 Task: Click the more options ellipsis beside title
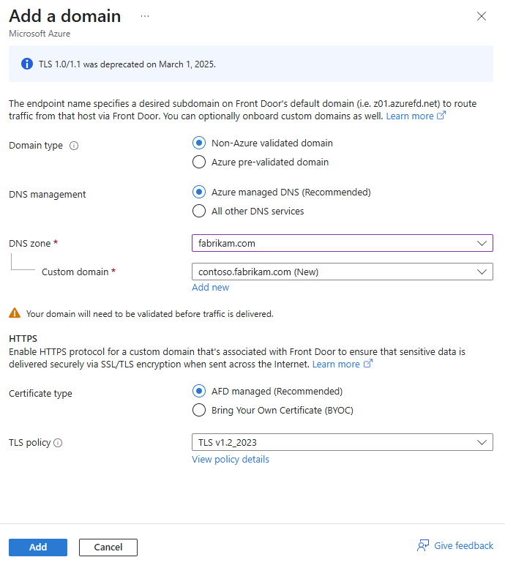click(x=145, y=16)
